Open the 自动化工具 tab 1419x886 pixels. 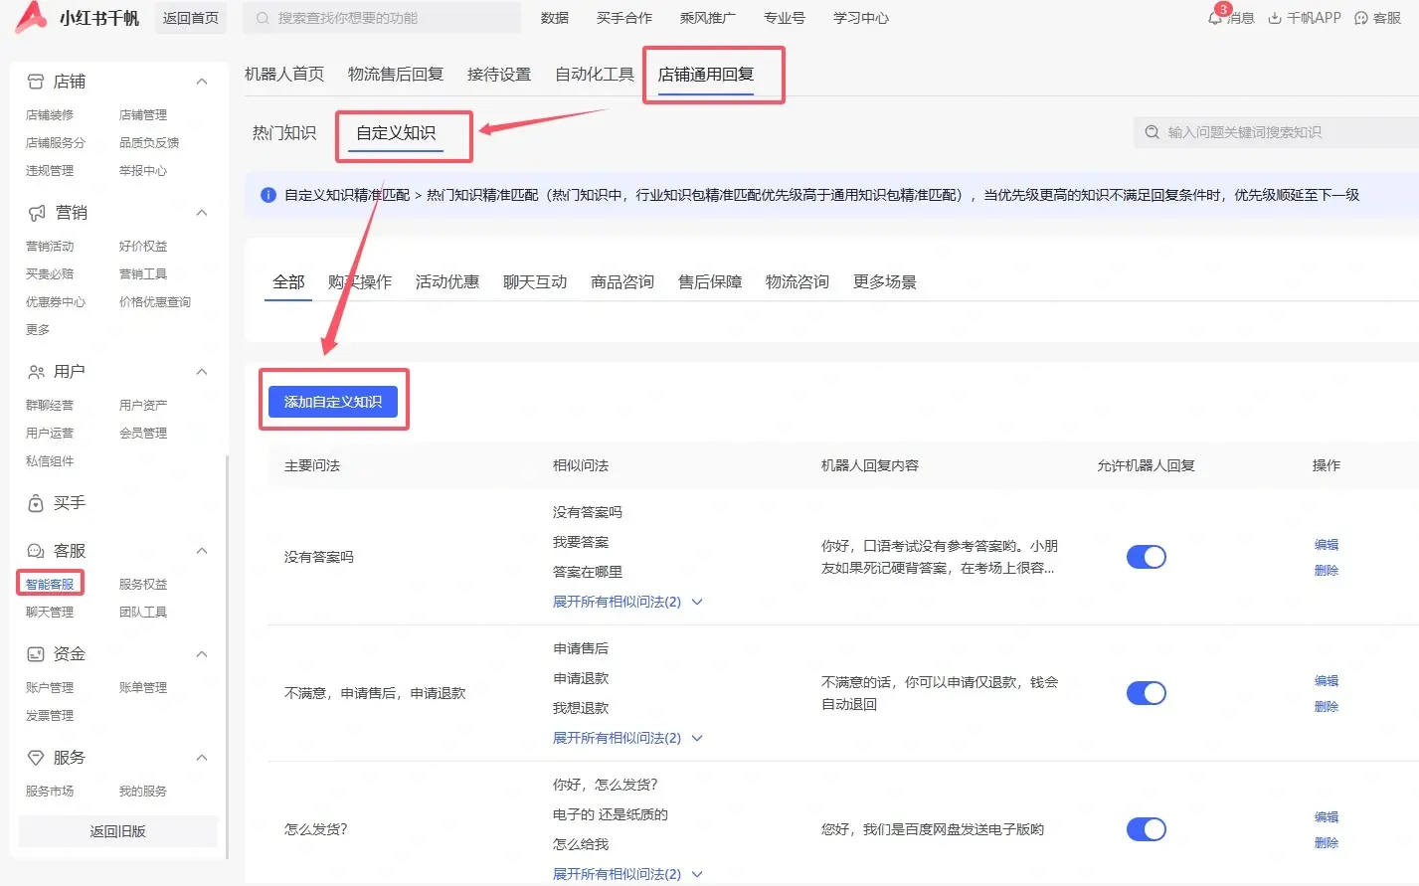(595, 75)
